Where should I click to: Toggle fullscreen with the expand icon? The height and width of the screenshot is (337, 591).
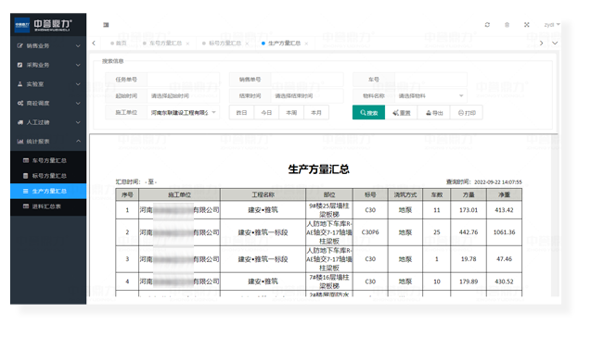pyautogui.click(x=527, y=25)
